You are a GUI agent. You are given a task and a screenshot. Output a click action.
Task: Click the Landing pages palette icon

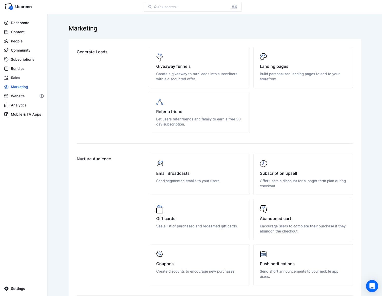(x=263, y=57)
